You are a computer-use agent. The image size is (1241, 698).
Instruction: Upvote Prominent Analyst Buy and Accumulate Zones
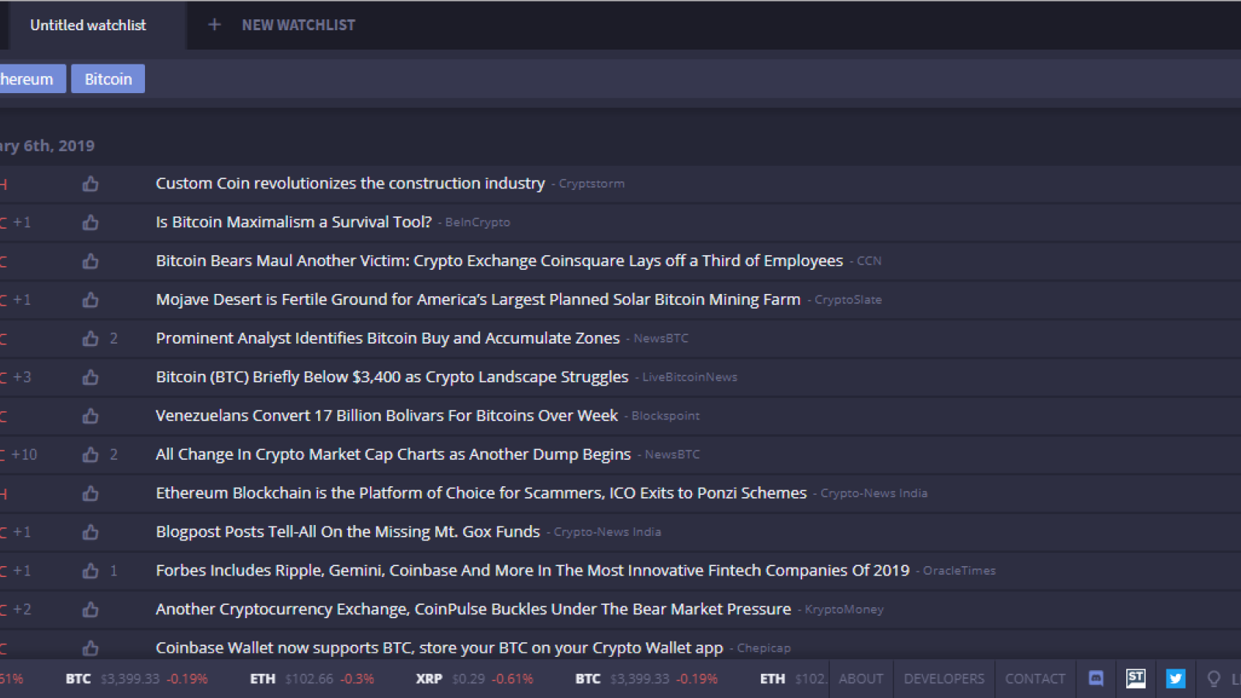coord(91,339)
